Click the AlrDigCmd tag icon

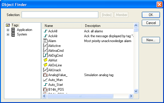(x=46, y=55)
